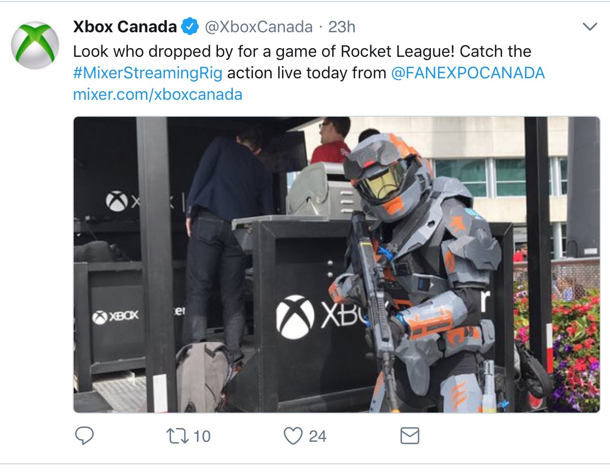Open the mixer.com/xboxcanada link
The image size is (610, 472).
click(158, 95)
